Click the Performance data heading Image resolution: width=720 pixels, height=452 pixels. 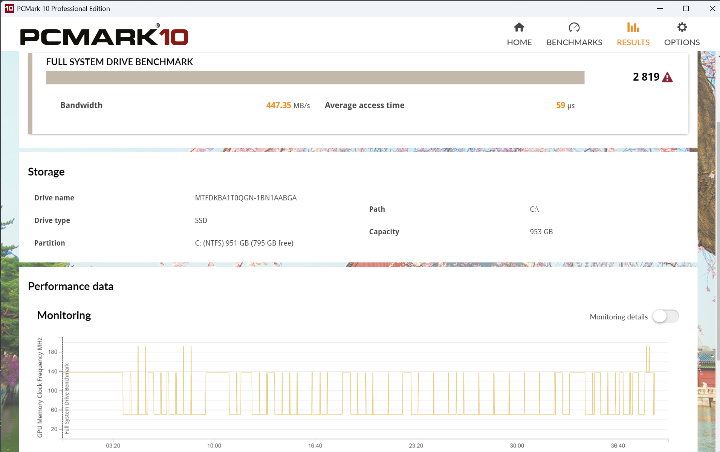coord(71,286)
